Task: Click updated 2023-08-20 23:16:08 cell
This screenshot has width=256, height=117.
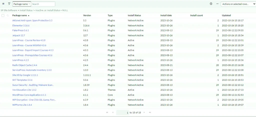Action: pos(233,65)
